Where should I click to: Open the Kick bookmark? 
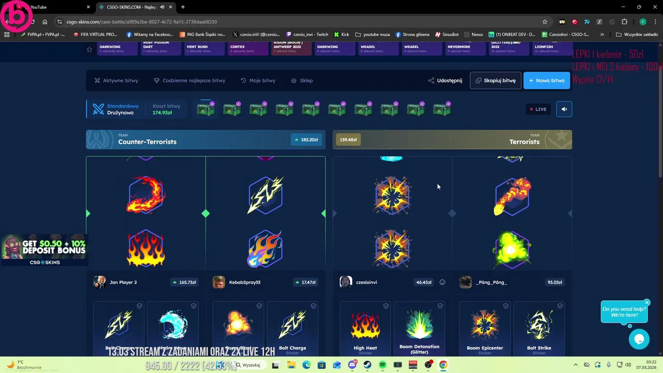(x=341, y=34)
